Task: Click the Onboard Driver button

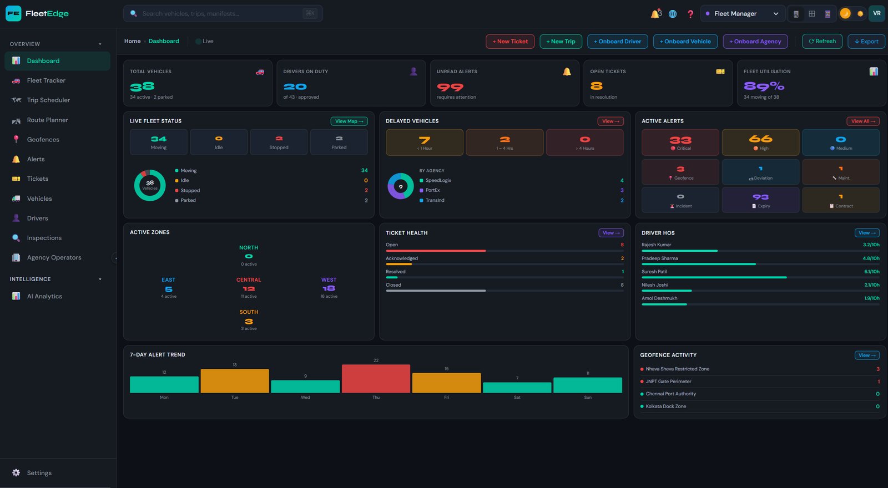Action: (617, 42)
